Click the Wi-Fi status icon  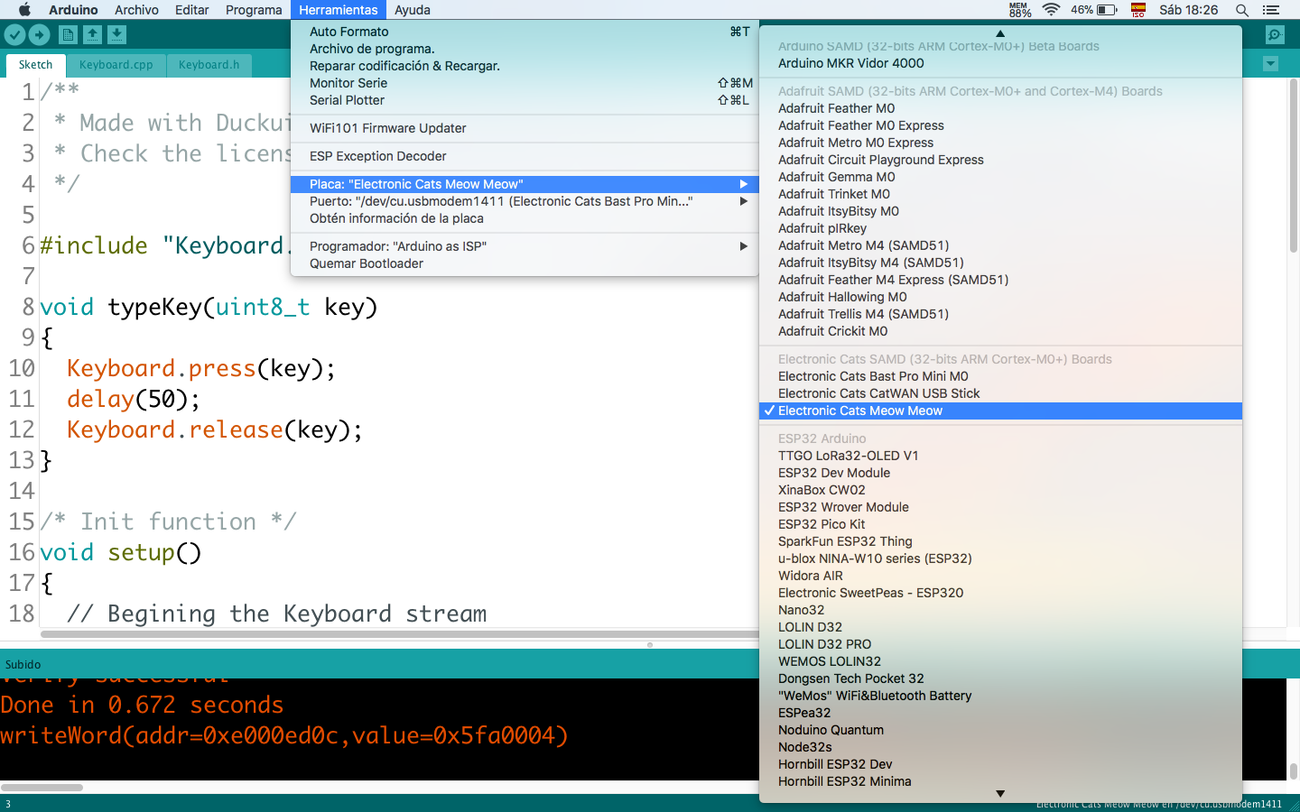pos(1051,10)
